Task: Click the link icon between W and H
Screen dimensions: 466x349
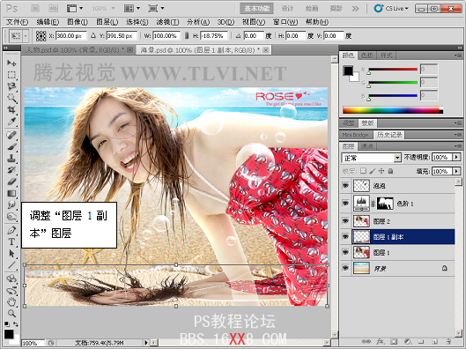Action: pyautogui.click(x=187, y=35)
